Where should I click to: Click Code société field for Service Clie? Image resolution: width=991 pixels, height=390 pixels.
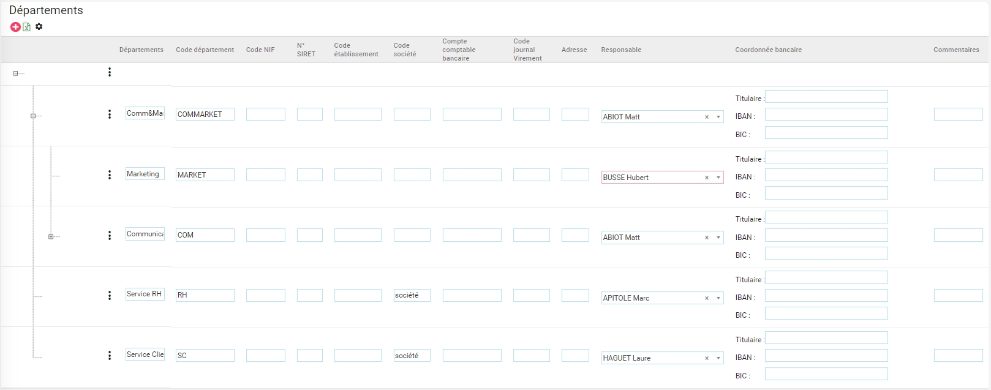coord(412,356)
